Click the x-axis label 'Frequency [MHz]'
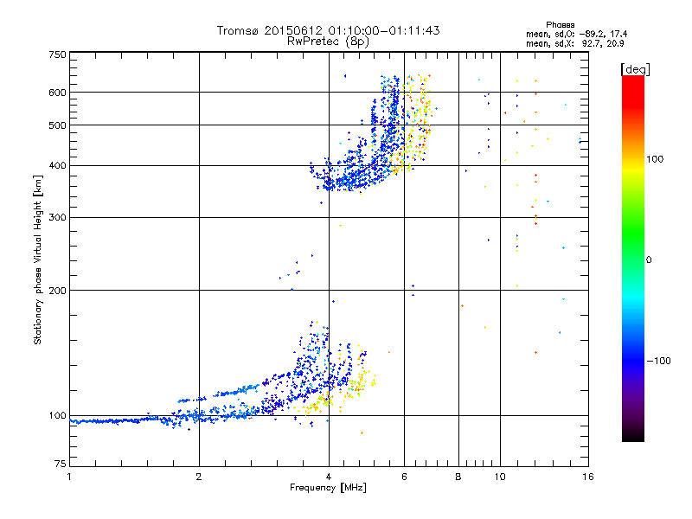 pos(328,488)
